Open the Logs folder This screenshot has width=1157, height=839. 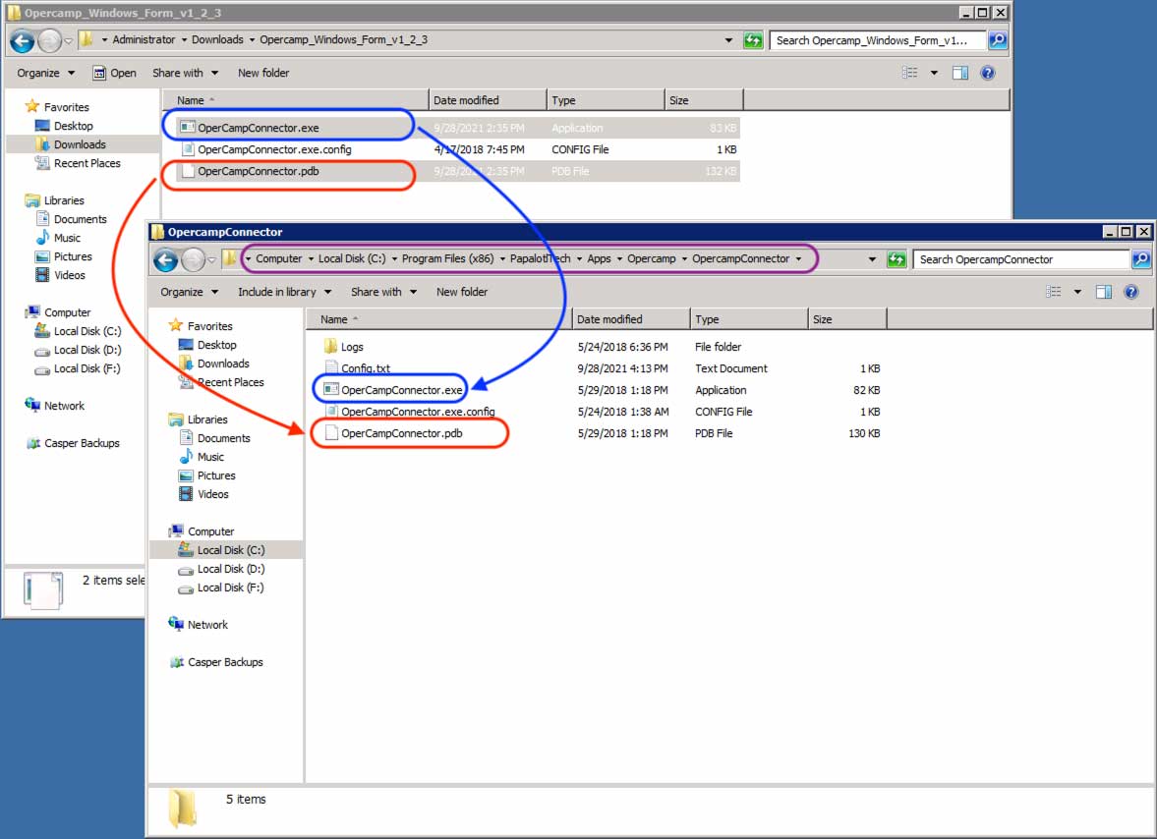tap(351, 347)
